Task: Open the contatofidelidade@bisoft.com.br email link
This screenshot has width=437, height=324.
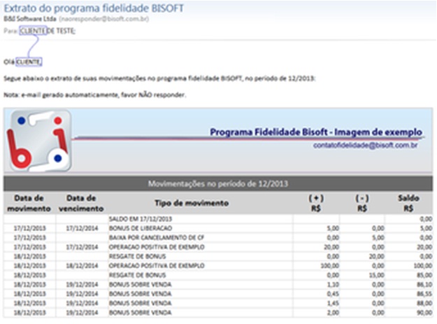Action: coord(366,146)
